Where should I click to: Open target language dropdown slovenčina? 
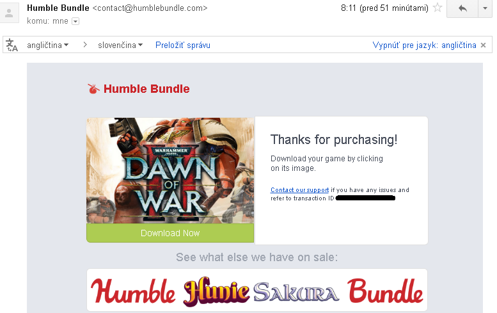(120, 45)
